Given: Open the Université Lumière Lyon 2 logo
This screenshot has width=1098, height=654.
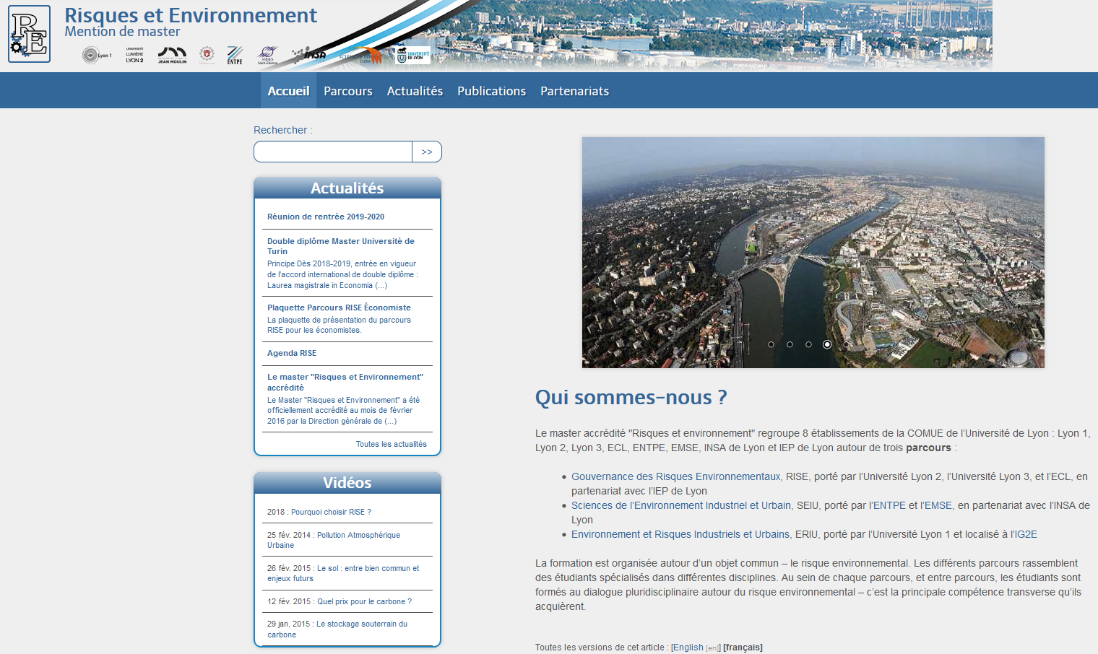Looking at the screenshot, I should 135,55.
